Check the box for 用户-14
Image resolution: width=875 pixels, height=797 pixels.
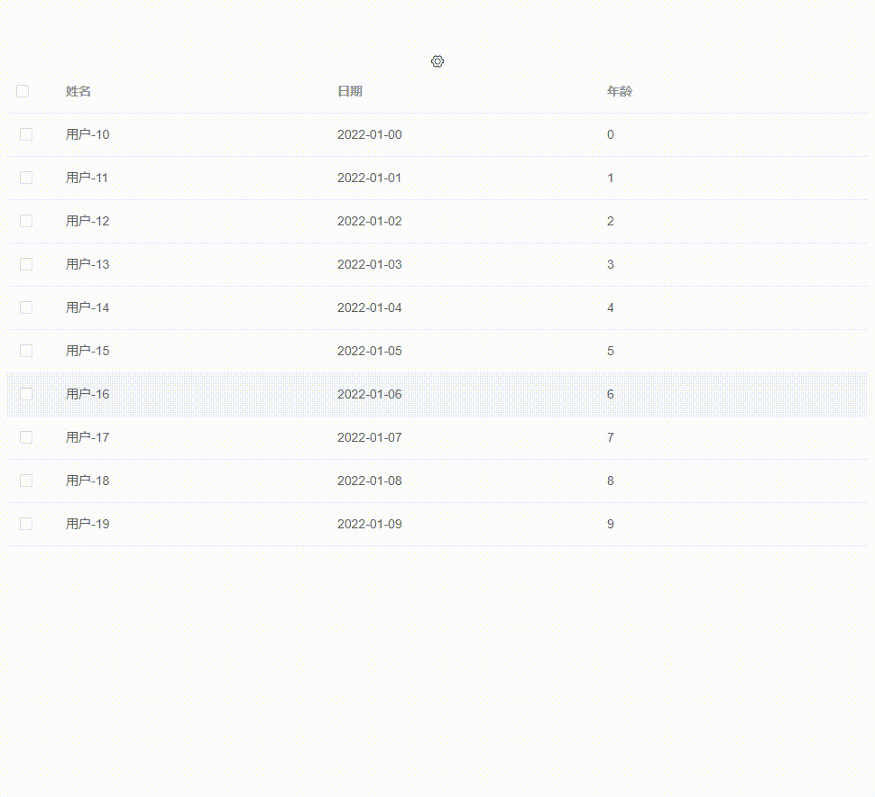tap(26, 307)
